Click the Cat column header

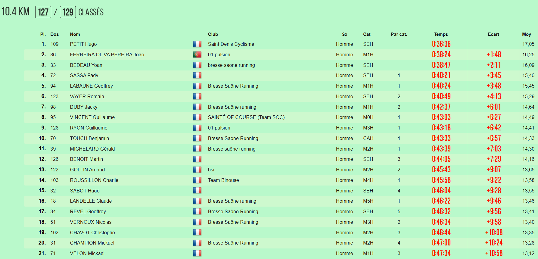click(367, 34)
